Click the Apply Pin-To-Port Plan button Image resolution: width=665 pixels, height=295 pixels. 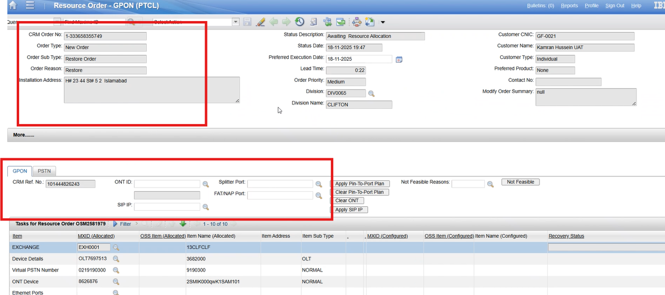click(x=360, y=184)
